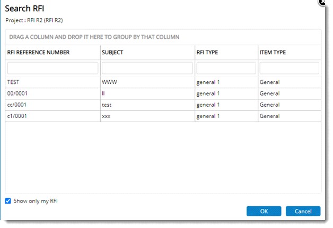Uncheck Show only my RFI checkbox
The height and width of the screenshot is (228, 333).
8,201
